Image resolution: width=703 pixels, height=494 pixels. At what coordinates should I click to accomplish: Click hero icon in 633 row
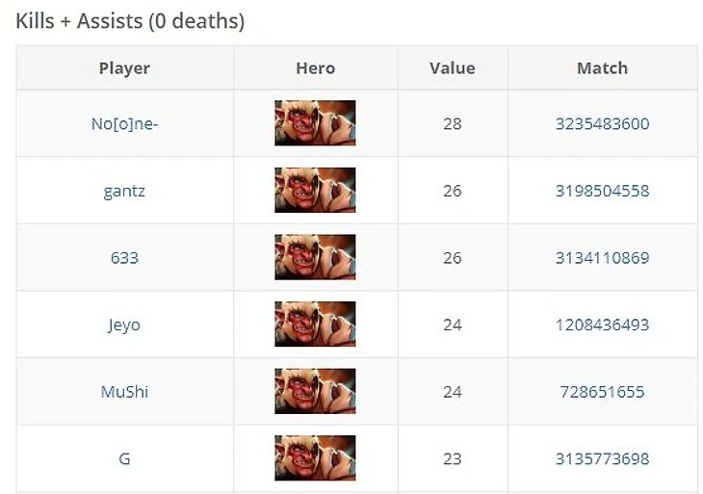coord(315,257)
